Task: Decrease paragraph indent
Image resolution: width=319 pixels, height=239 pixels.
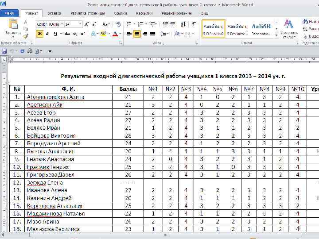Action: 165,24
